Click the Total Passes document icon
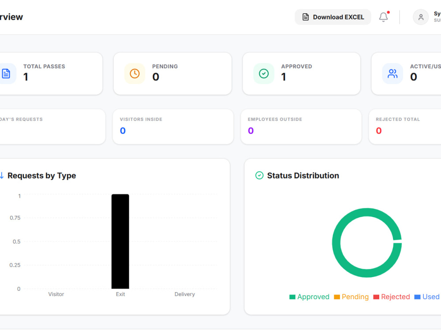 click(6, 74)
